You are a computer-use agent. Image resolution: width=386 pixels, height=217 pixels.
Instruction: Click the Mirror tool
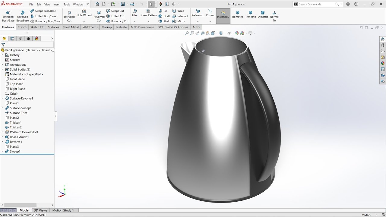(179, 21)
